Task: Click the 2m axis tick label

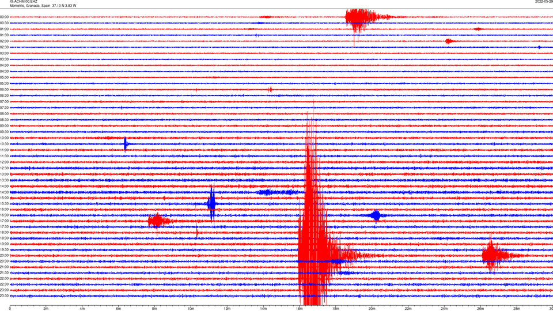Action: coord(46,309)
